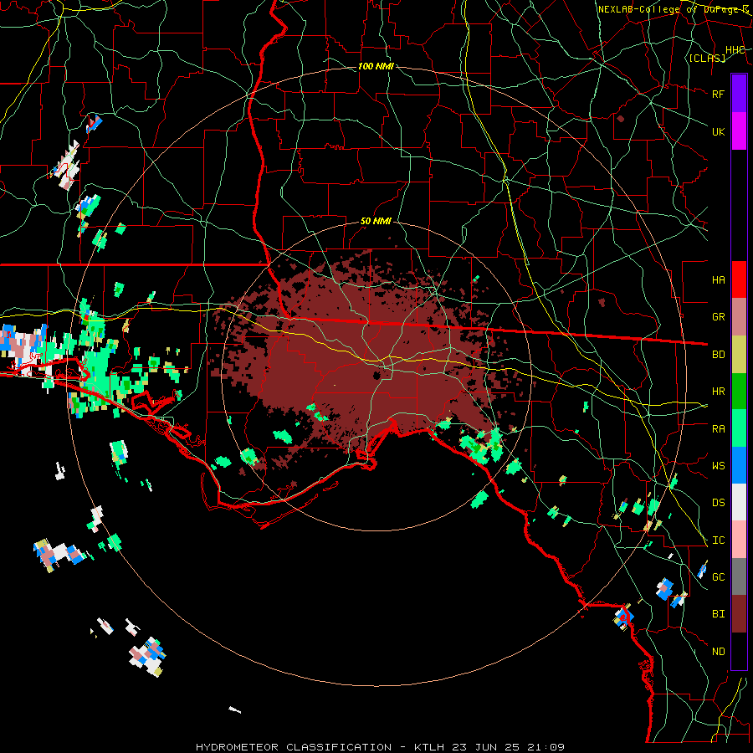Viewport: 753px width, 753px height.
Task: Click the NEXLAB-College of DuPage credit text
Action: point(673,9)
